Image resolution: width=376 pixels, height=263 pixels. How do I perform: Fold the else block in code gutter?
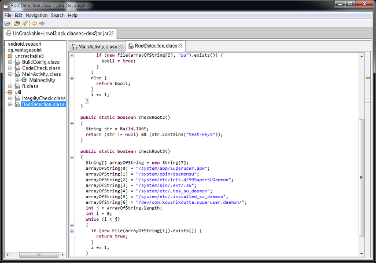pyautogui.click(x=72, y=78)
